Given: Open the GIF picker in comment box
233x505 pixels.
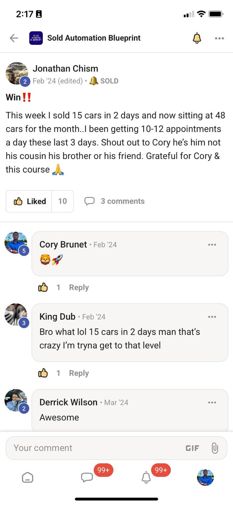Looking at the screenshot, I should click(192, 448).
